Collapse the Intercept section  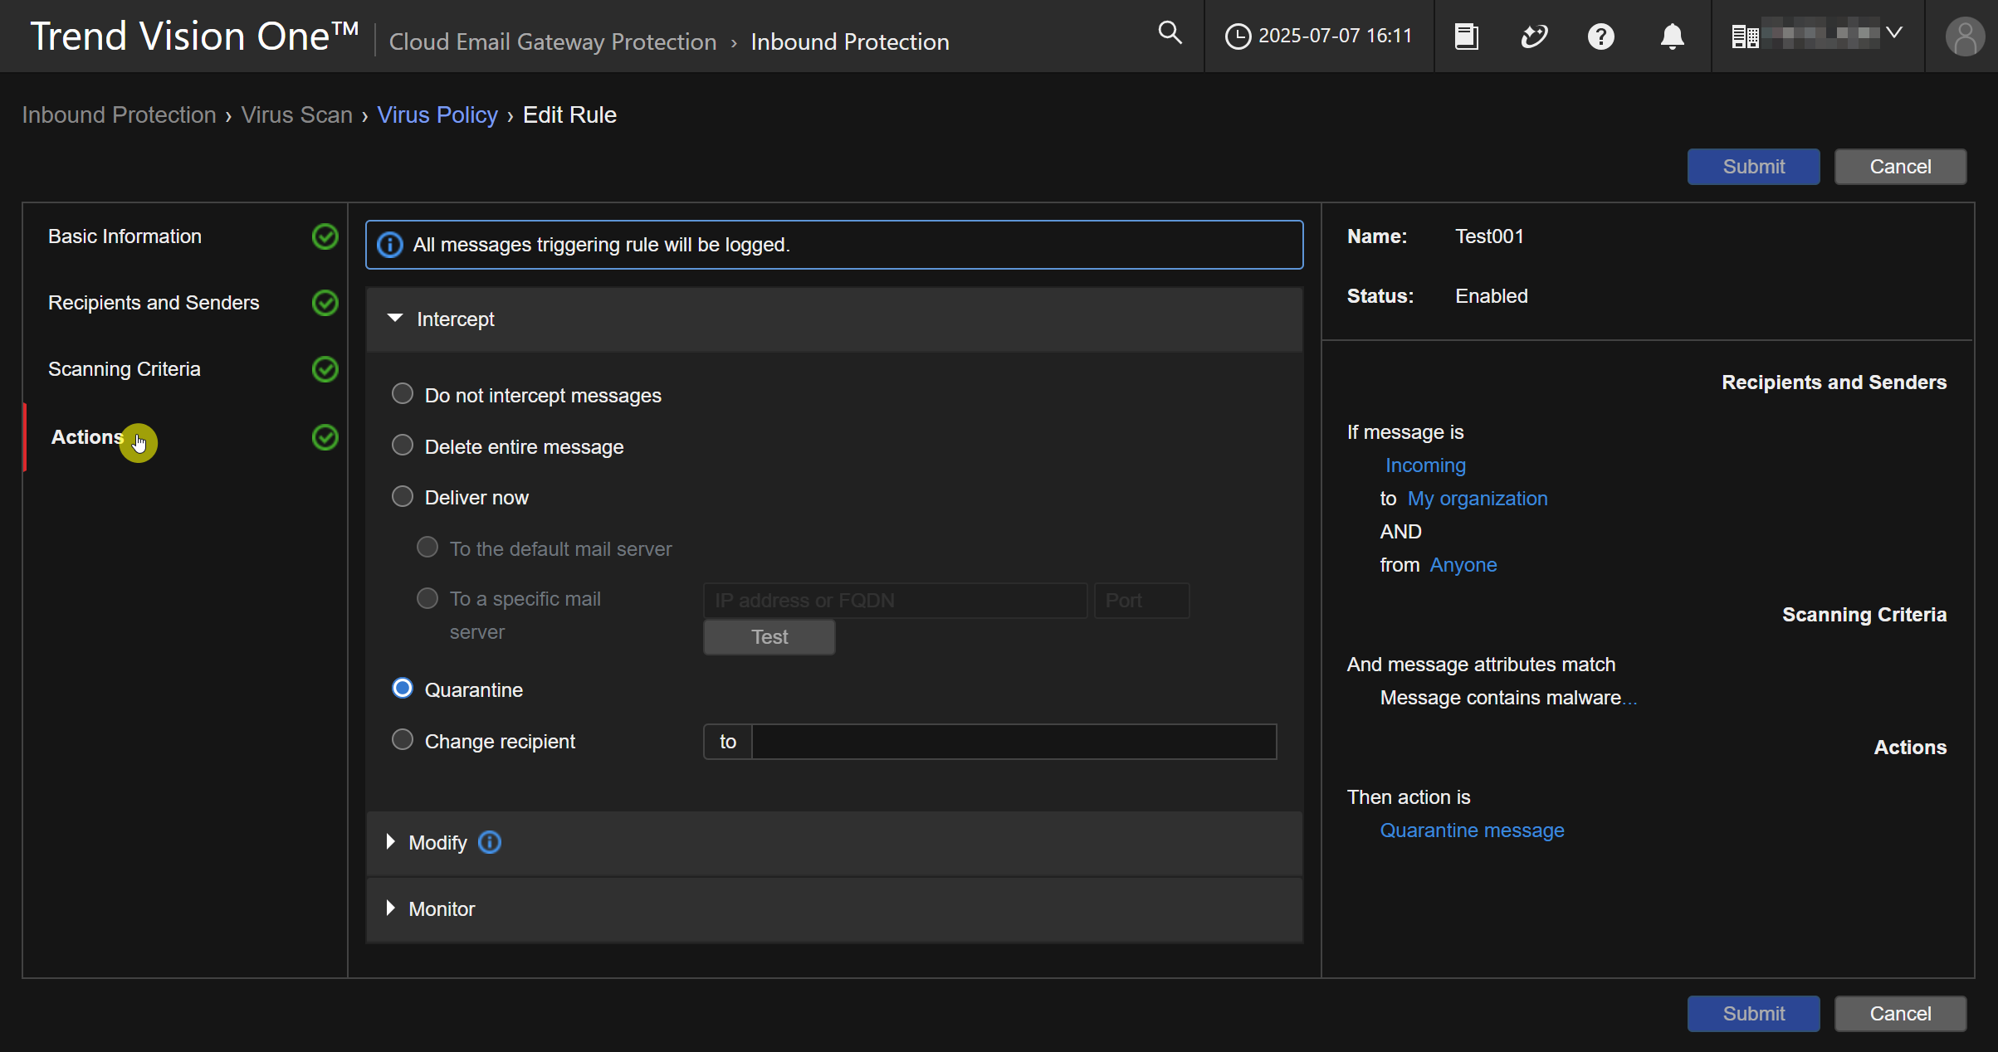point(395,319)
